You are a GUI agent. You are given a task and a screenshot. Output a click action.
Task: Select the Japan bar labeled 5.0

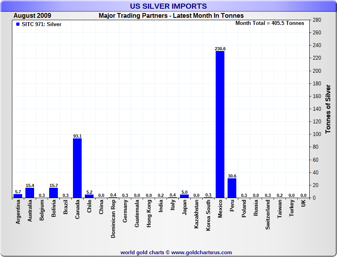pyautogui.click(x=184, y=196)
